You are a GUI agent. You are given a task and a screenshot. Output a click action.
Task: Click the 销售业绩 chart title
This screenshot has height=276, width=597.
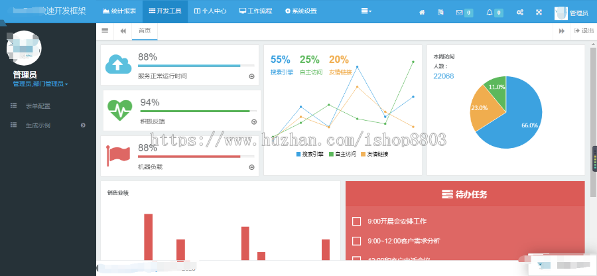(x=118, y=193)
